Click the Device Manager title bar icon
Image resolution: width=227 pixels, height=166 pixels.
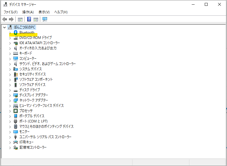[5, 5]
